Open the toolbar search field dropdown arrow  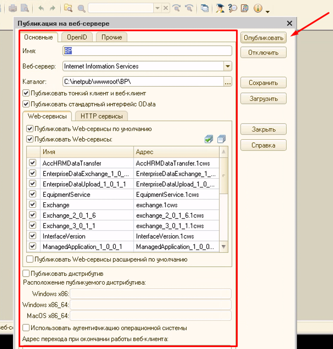pyautogui.click(x=157, y=8)
